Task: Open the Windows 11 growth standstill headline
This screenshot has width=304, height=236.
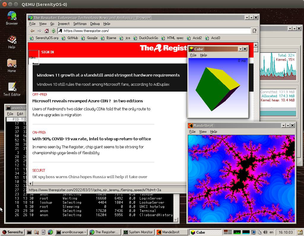Action: coord(108,75)
